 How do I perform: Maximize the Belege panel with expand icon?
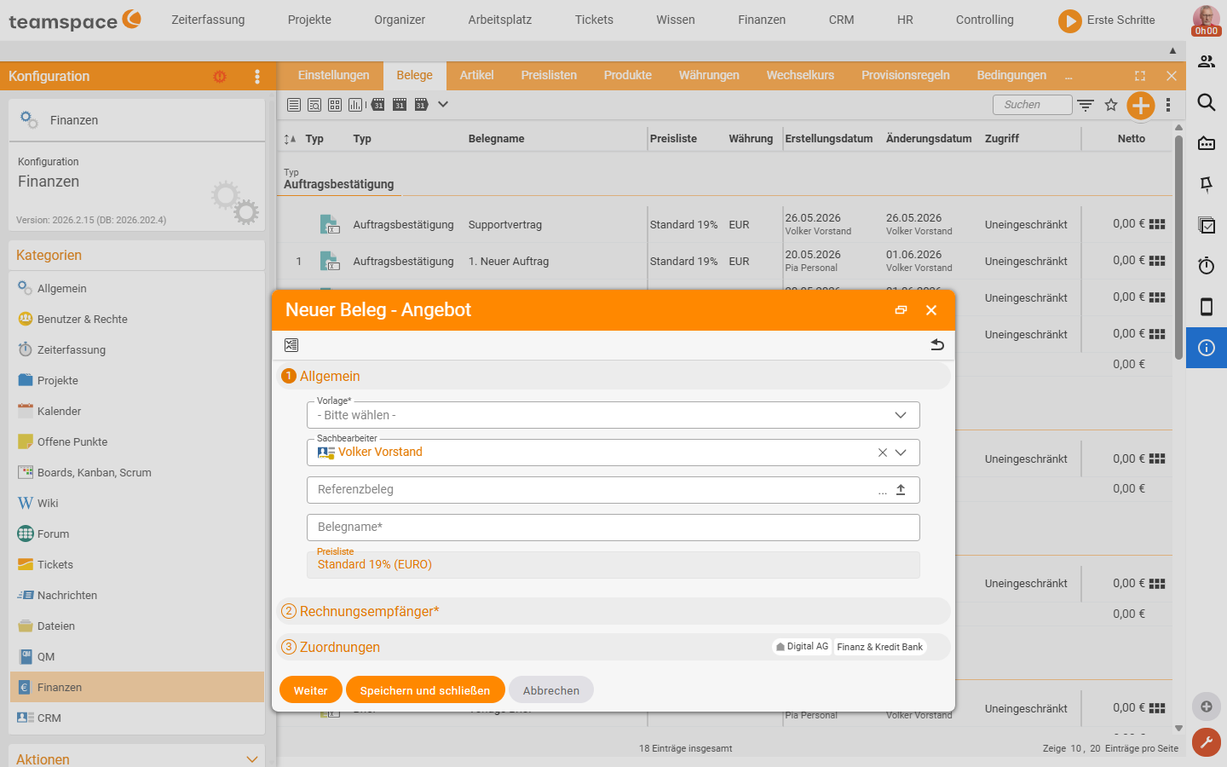pyautogui.click(x=1140, y=76)
